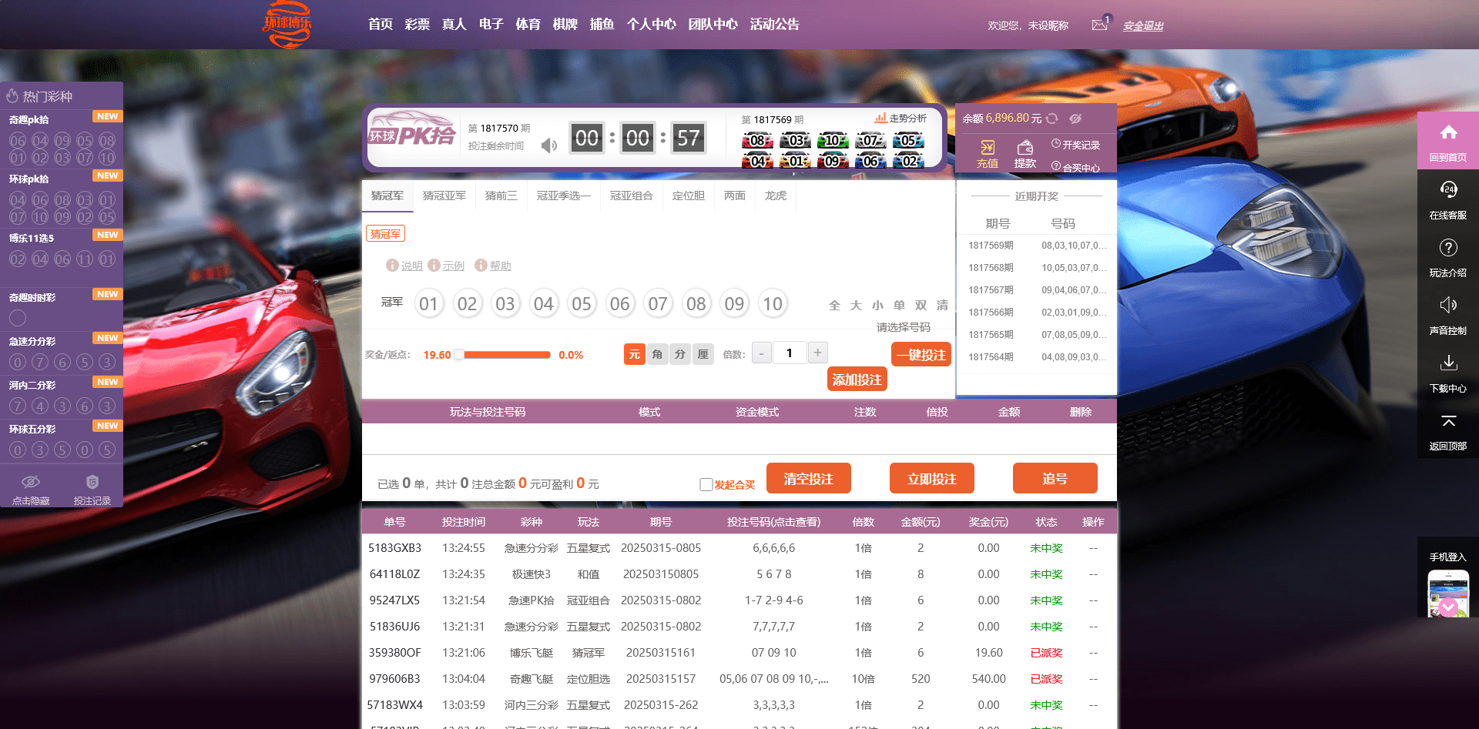Open 在线客服 customer service from sidebar

pyautogui.click(x=1448, y=197)
